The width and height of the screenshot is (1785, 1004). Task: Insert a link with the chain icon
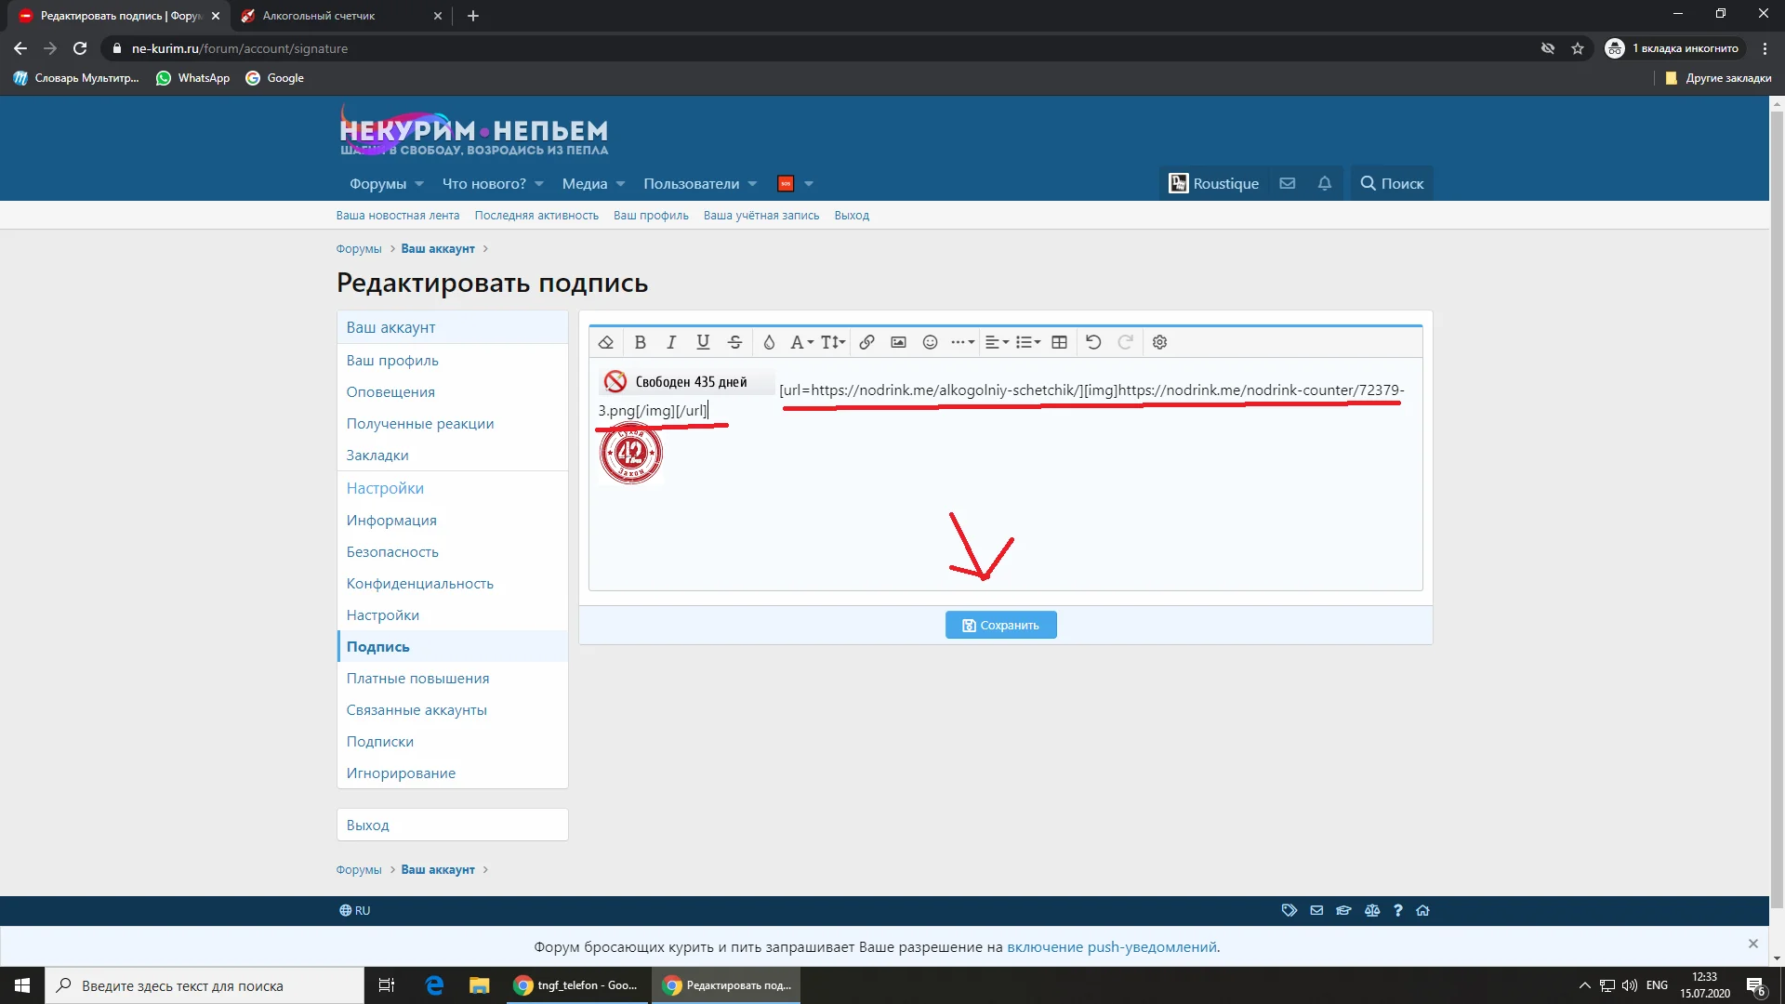pyautogui.click(x=866, y=342)
